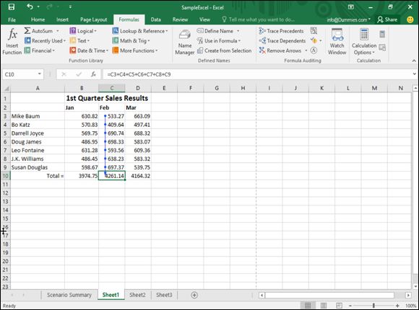Click the Undo arrow icon
The width and height of the screenshot is (419, 310).
click(x=30, y=6)
